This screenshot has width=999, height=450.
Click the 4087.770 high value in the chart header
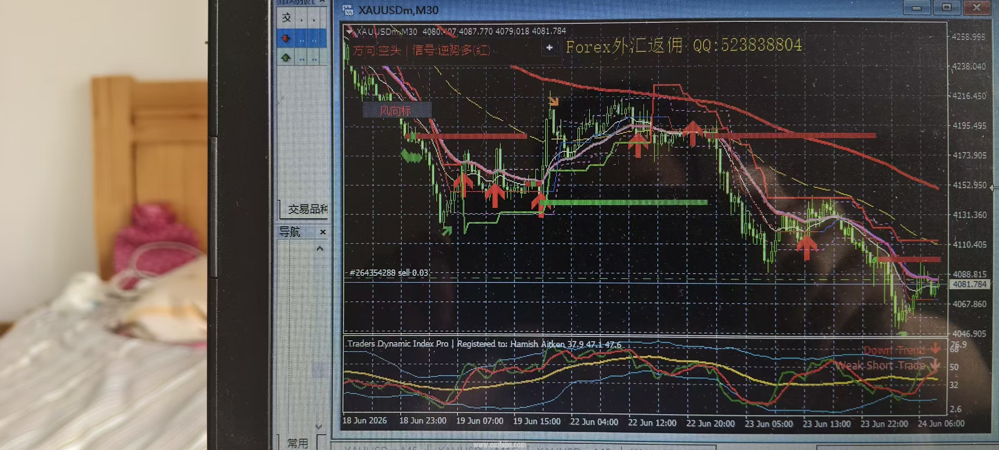pos(475,31)
